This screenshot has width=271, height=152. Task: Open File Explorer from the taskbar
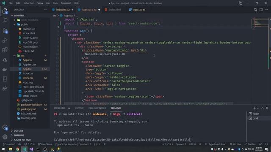pyautogui.click(x=10, y=149)
